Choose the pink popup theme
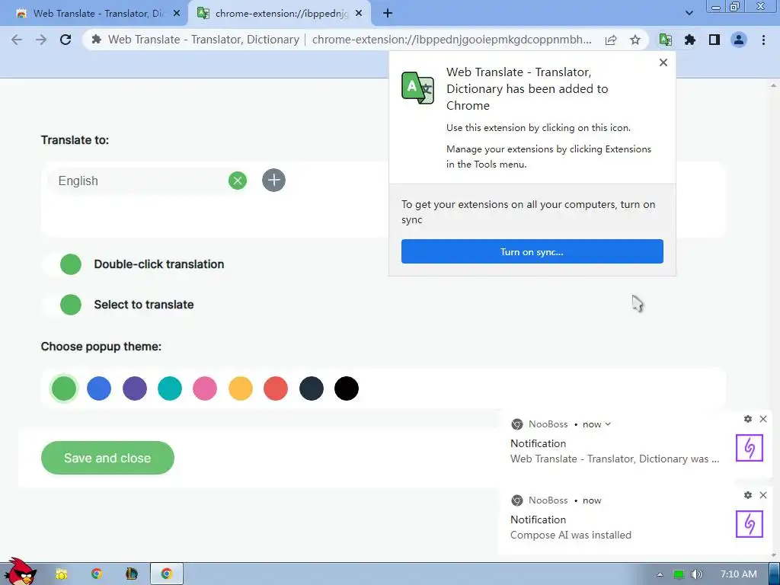This screenshot has width=780, height=585. click(x=205, y=388)
